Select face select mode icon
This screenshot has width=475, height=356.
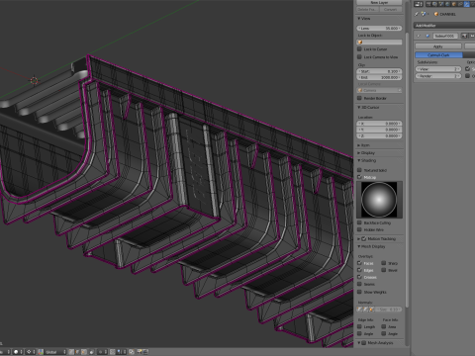[x=84, y=352]
